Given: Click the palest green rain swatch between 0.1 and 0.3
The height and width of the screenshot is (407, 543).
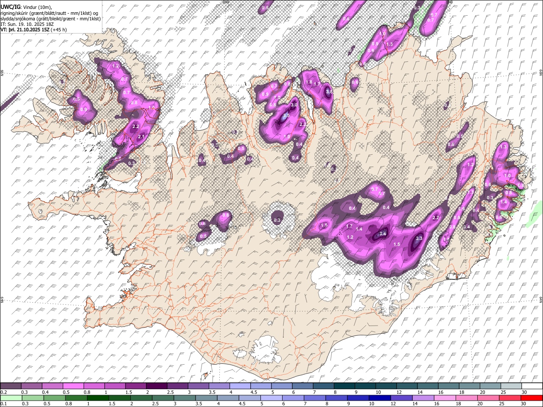Looking at the screenshot, I should point(11,398).
